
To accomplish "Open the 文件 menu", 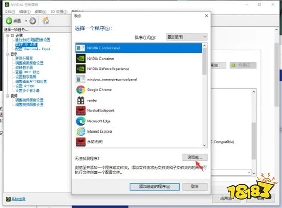I will point(10,12).
